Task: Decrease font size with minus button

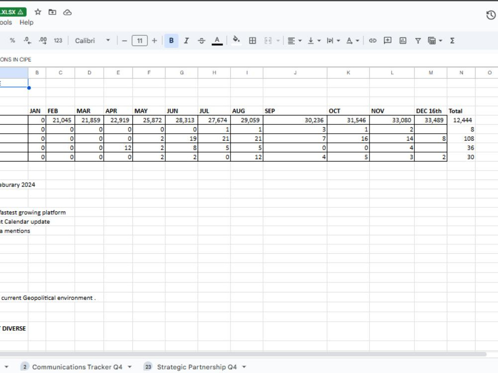Action: (x=124, y=41)
